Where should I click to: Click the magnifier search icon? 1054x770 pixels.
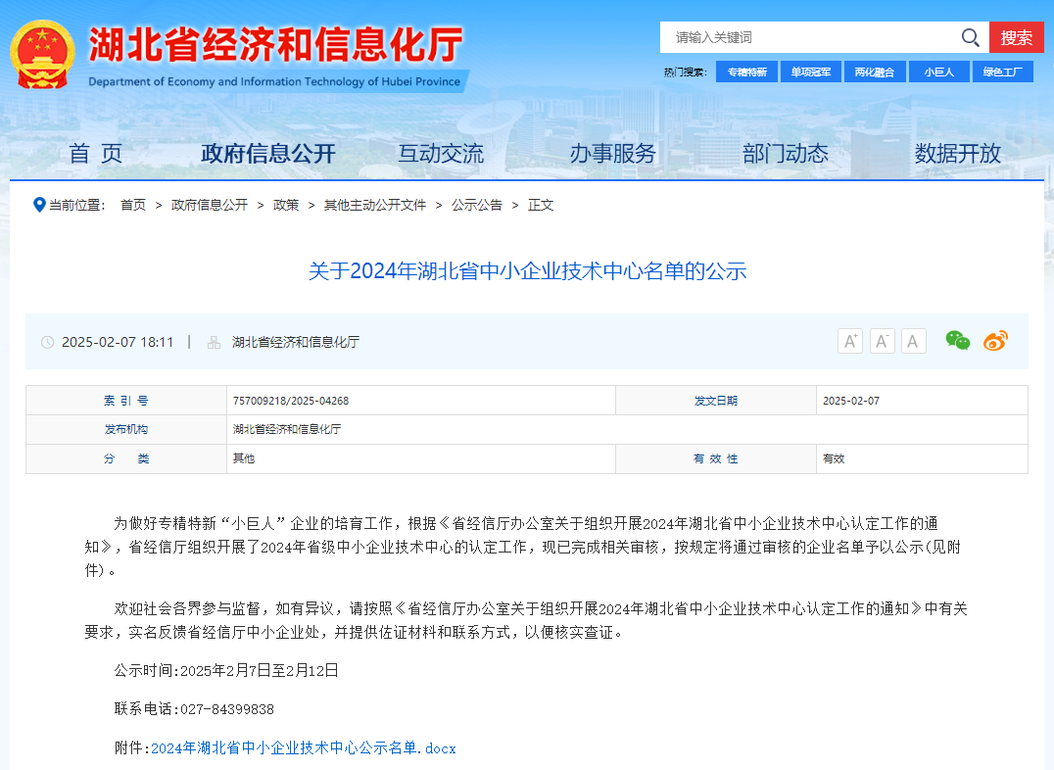[x=970, y=37]
